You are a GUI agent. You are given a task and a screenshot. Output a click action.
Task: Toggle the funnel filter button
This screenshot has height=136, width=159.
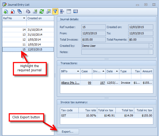click(x=55, y=11)
